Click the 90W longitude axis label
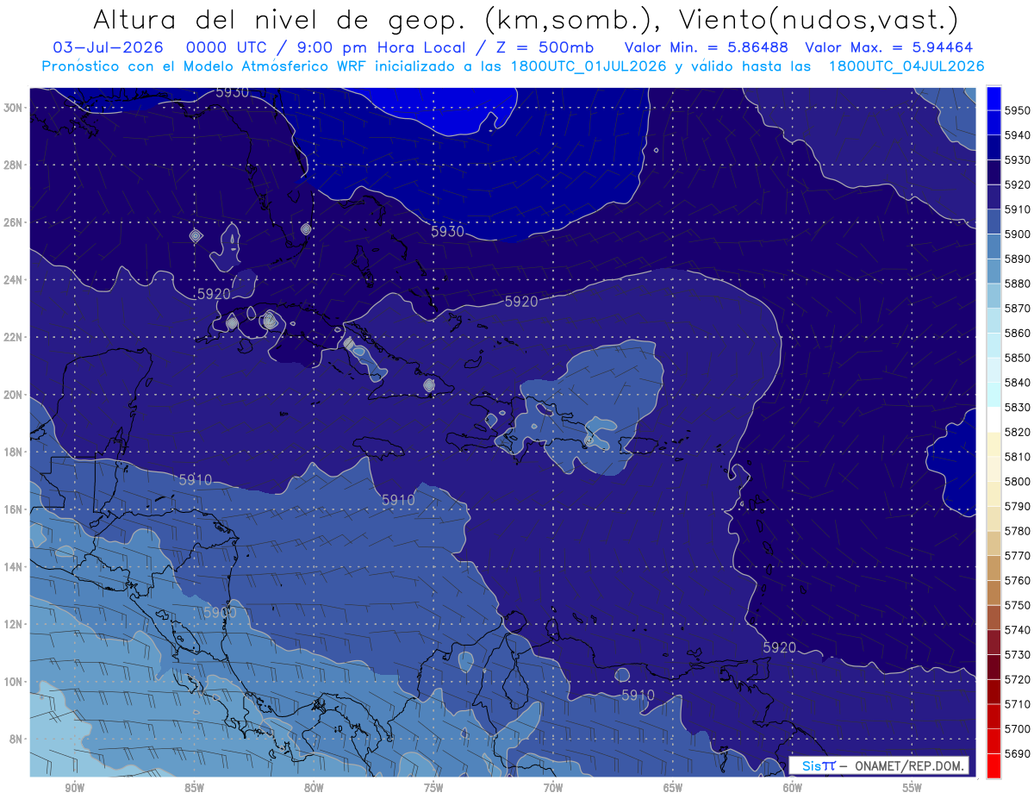This screenshot has height=799, width=1034. click(74, 789)
